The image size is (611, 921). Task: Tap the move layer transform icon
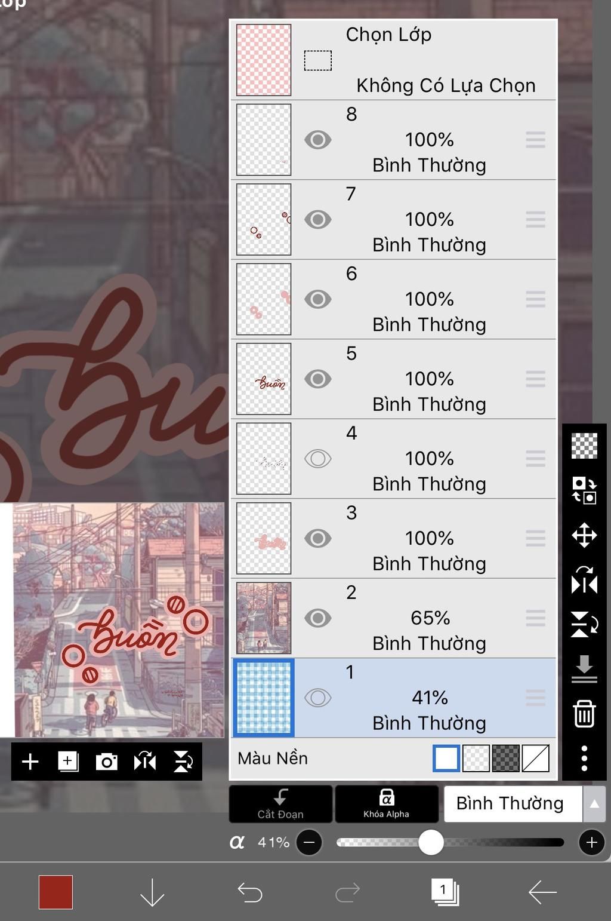coord(584,536)
